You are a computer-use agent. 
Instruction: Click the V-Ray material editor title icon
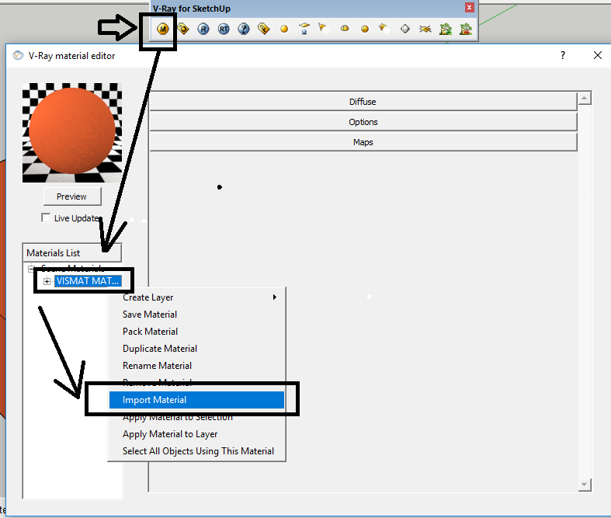point(18,55)
